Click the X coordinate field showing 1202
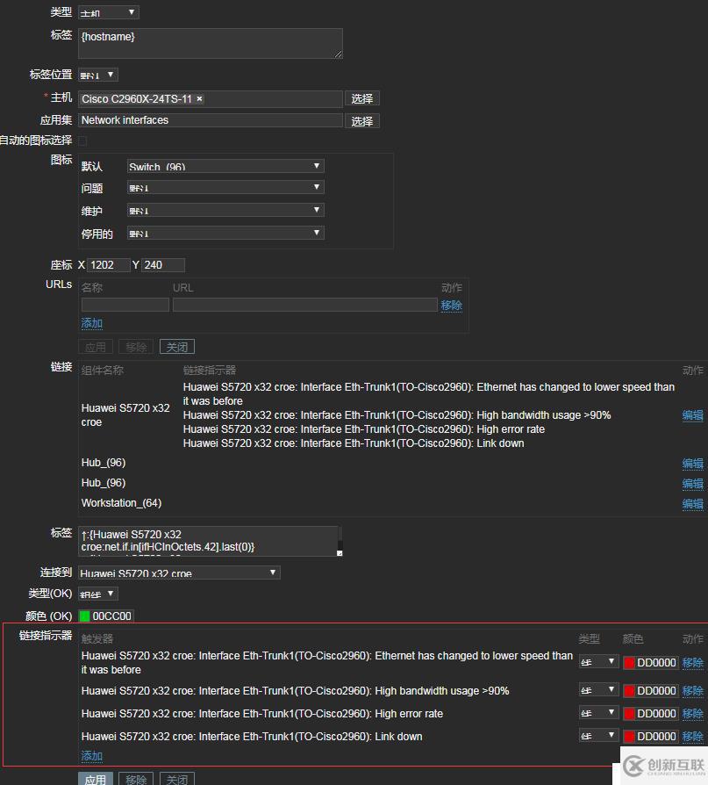 pyautogui.click(x=108, y=265)
